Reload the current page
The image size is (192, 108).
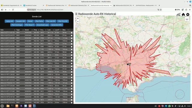coord(13,10)
